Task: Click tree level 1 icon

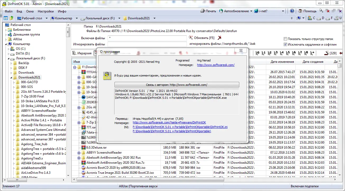Action: click(264, 53)
